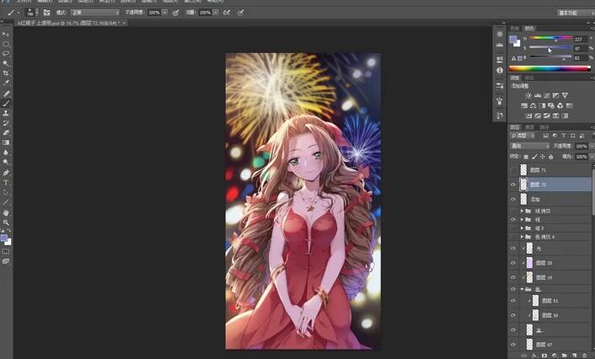Open the layer filter type dropdown
The image size is (595, 359).
click(x=523, y=136)
